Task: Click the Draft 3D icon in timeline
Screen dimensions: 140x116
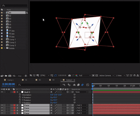Action: click(x=69, y=85)
